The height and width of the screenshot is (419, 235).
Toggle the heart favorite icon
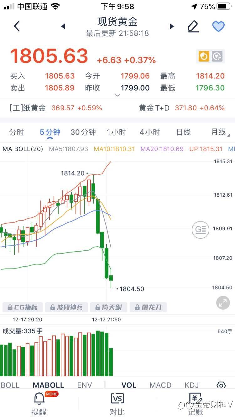tap(218, 26)
